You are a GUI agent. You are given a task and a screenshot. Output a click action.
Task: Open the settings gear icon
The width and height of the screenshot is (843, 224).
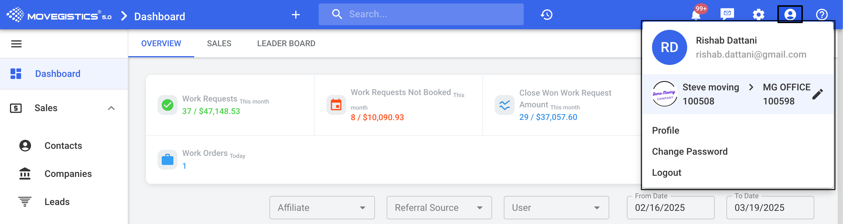coord(758,15)
